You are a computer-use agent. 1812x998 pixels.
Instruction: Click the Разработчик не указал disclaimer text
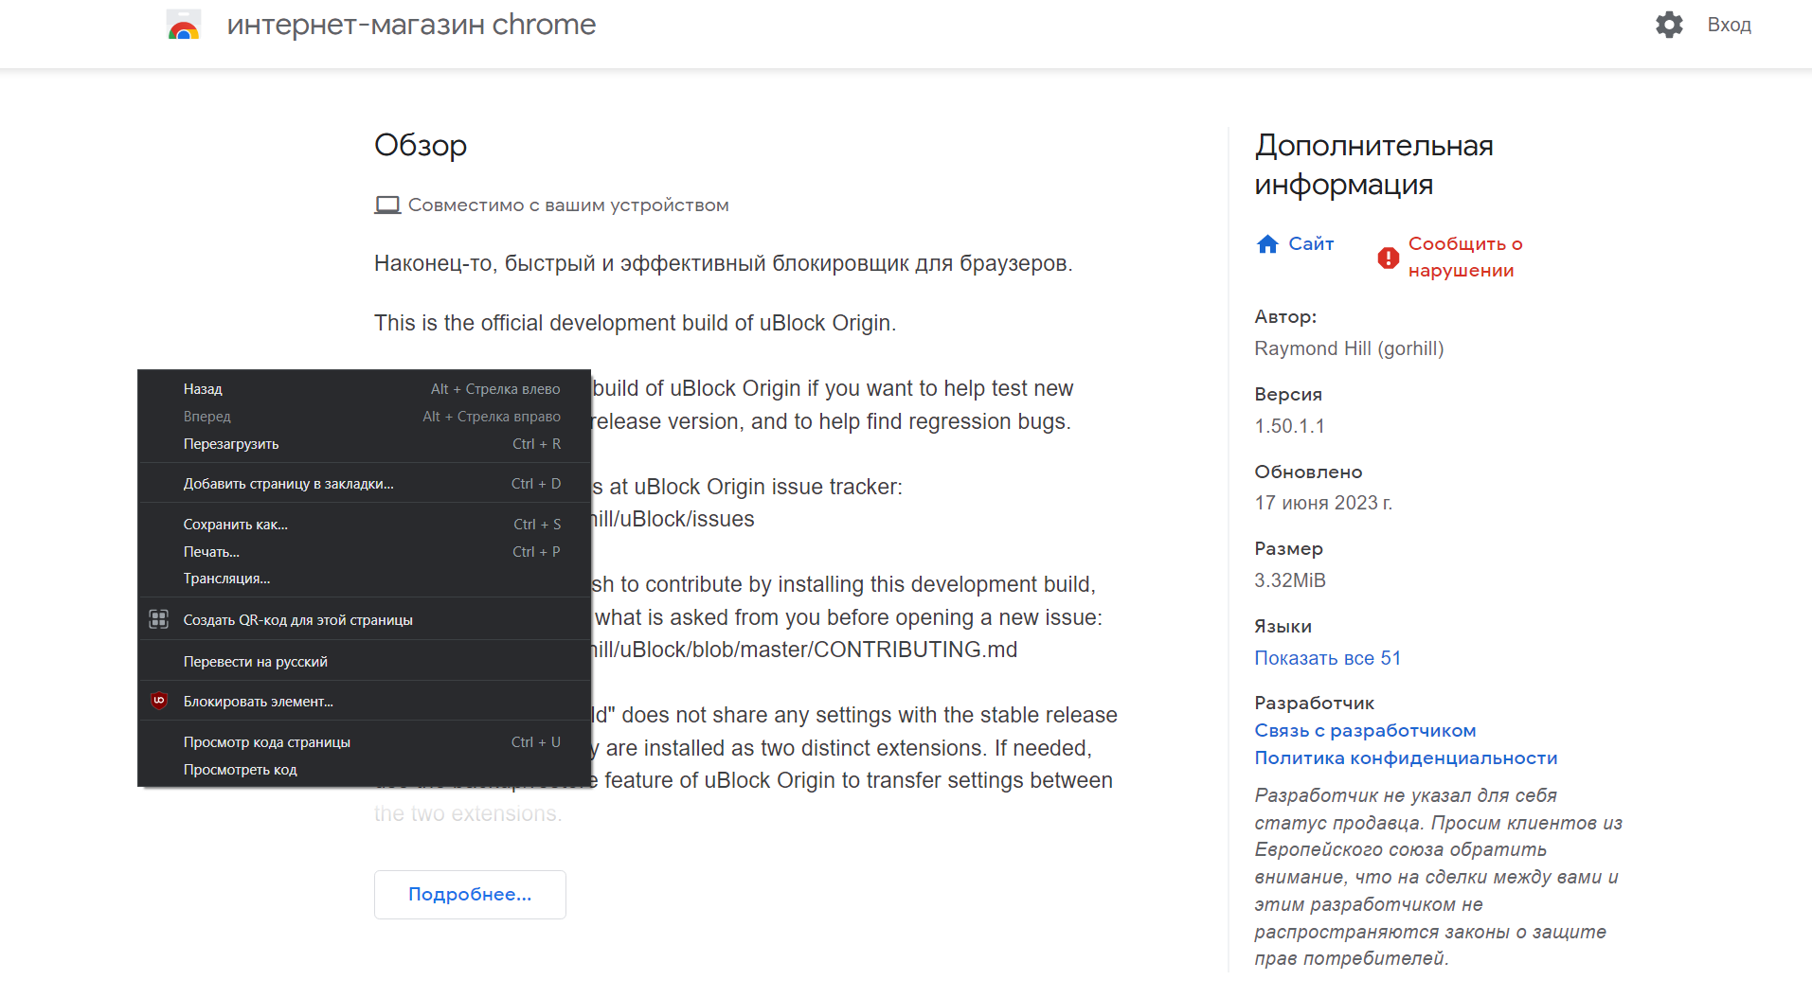click(x=1438, y=877)
